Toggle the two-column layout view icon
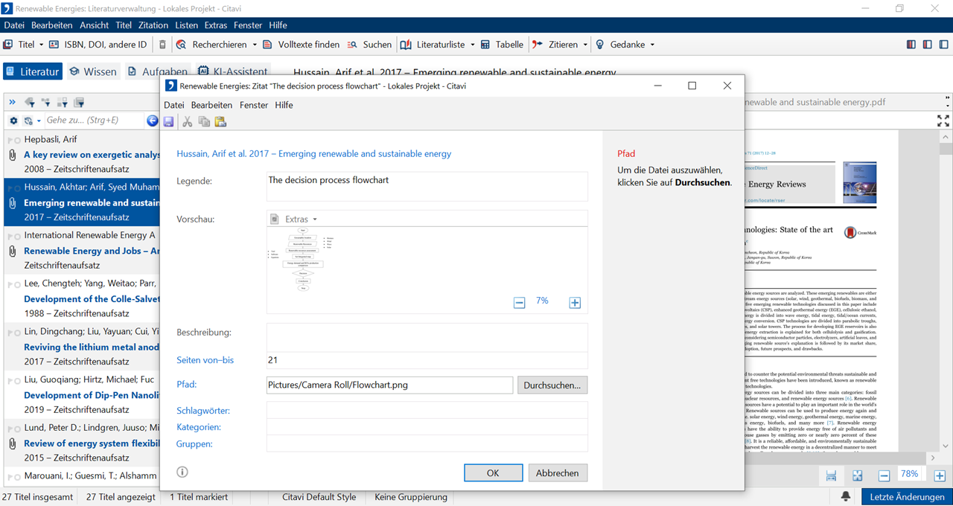This screenshot has width=953, height=506. [927, 45]
